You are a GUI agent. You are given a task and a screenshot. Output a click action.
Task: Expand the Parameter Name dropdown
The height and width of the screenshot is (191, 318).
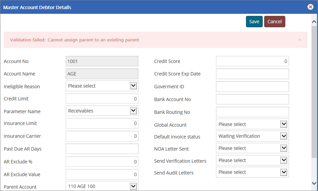102,111
